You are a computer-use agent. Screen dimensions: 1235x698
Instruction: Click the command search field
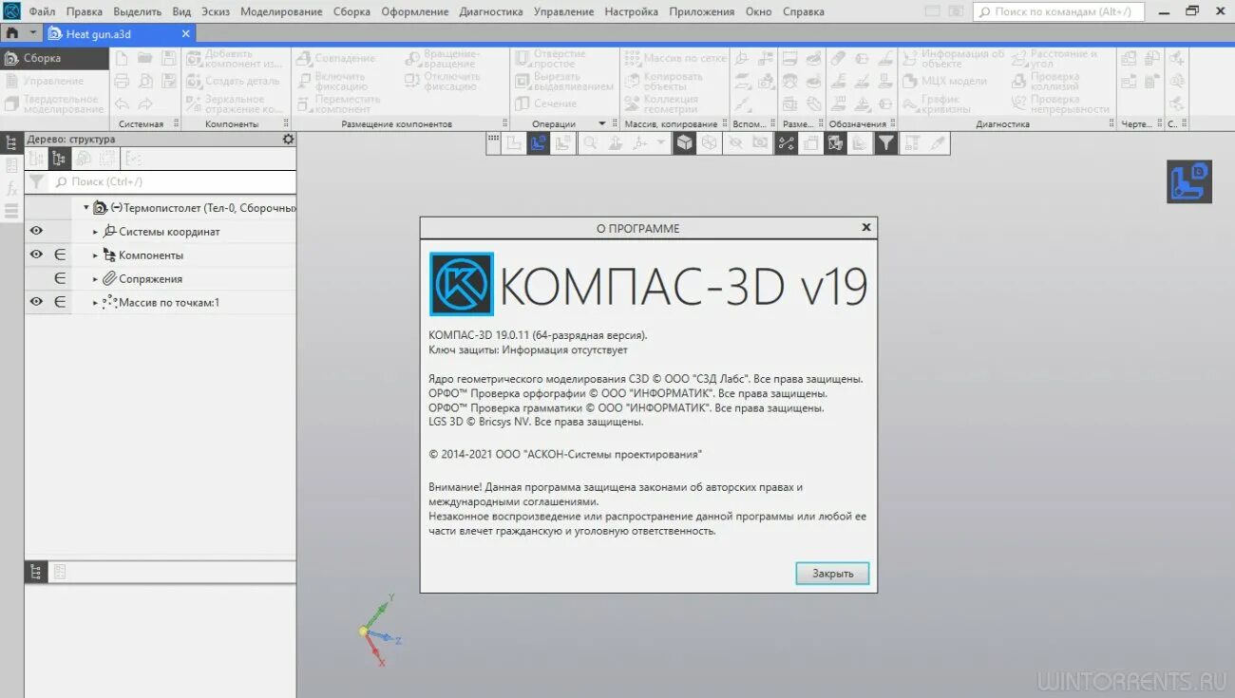[1057, 11]
